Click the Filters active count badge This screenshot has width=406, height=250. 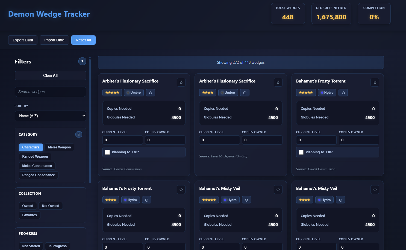(x=82, y=61)
